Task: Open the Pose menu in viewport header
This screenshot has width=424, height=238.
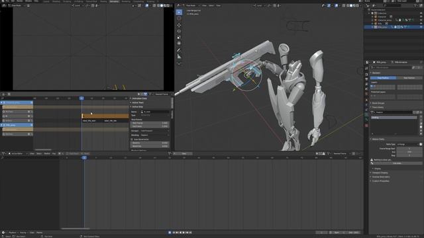Action: pyautogui.click(x=218, y=5)
